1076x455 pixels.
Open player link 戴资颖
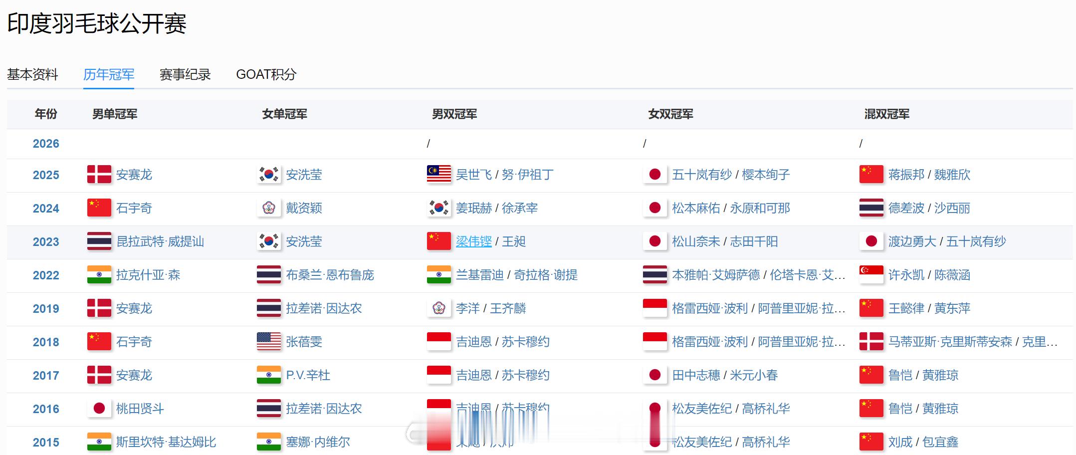(304, 208)
